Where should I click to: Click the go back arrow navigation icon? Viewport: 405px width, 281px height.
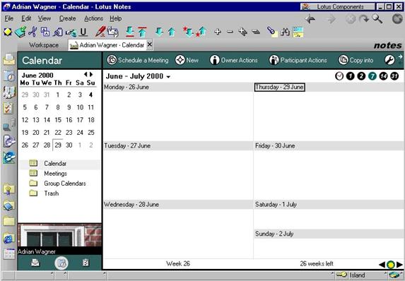[310, 19]
